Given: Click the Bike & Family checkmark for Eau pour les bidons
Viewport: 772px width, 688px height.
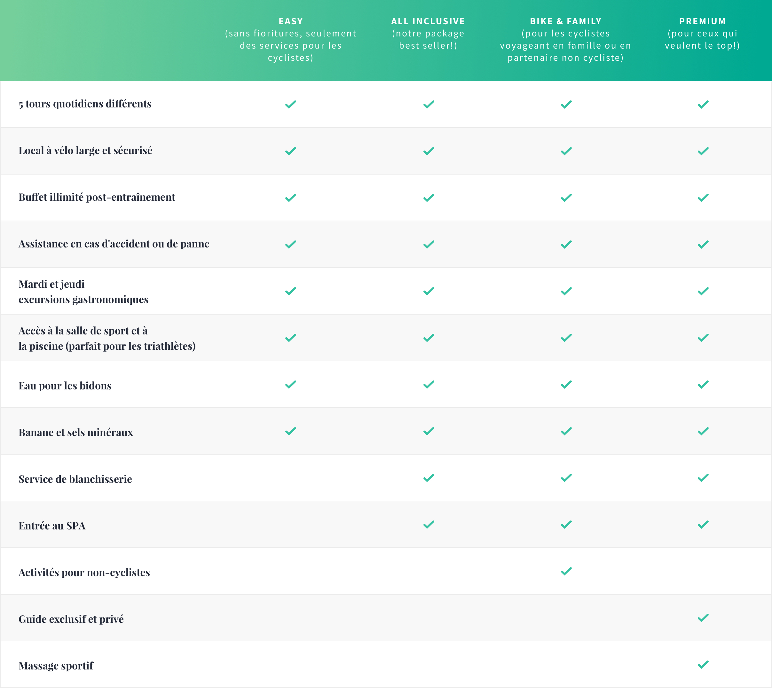Looking at the screenshot, I should (566, 385).
